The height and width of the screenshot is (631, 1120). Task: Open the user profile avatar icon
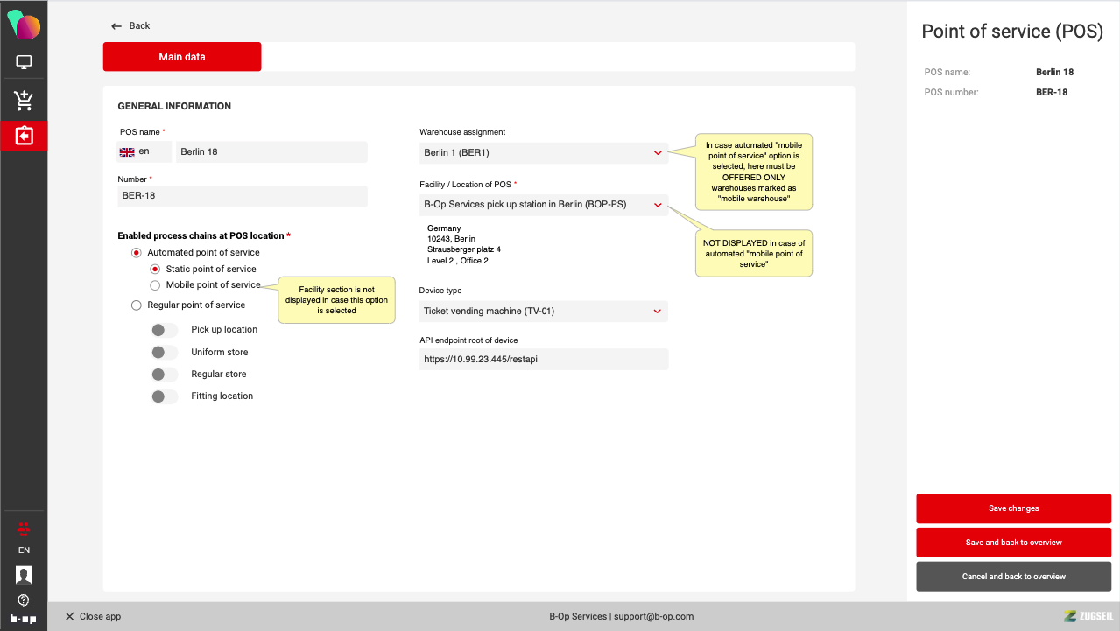(24, 575)
